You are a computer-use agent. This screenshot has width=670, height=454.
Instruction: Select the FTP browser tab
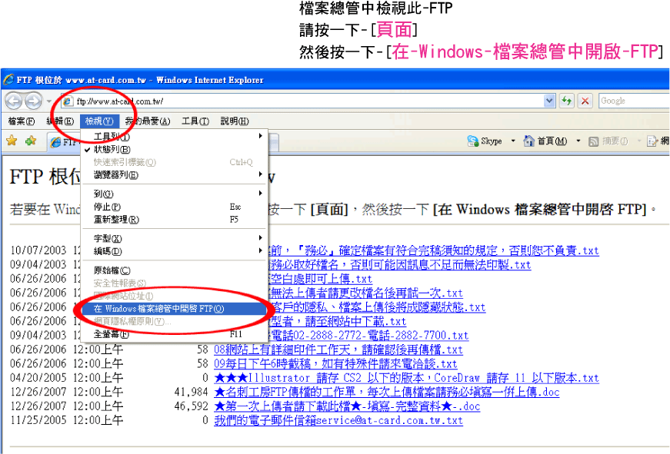64,142
